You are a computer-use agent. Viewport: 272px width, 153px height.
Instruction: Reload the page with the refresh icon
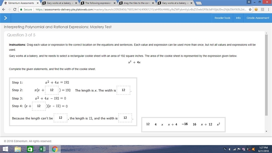(15, 10)
